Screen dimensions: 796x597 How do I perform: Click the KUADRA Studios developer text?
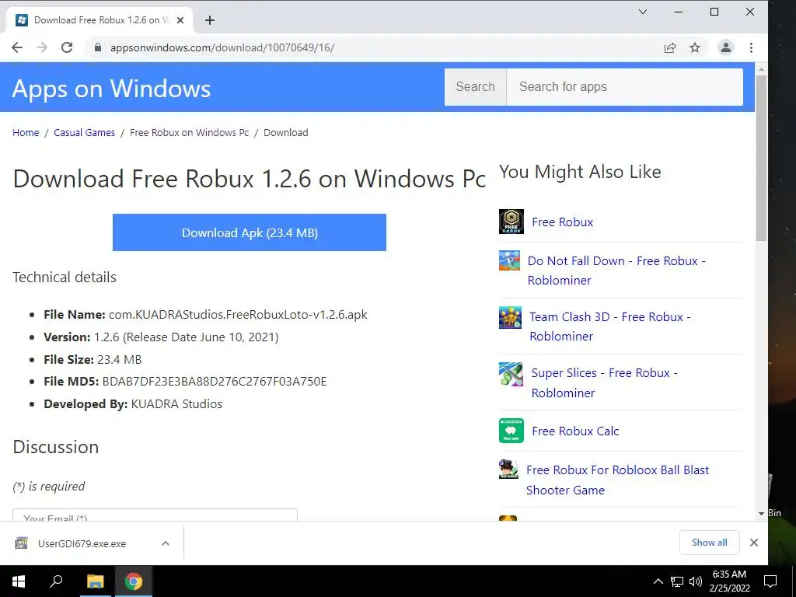click(176, 403)
